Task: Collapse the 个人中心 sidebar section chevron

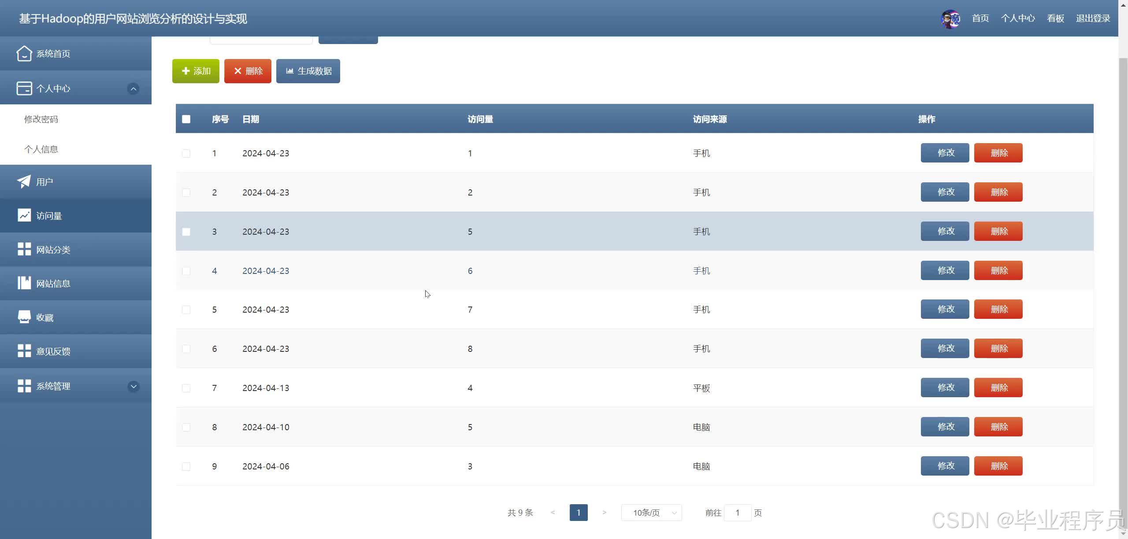Action: (x=133, y=89)
